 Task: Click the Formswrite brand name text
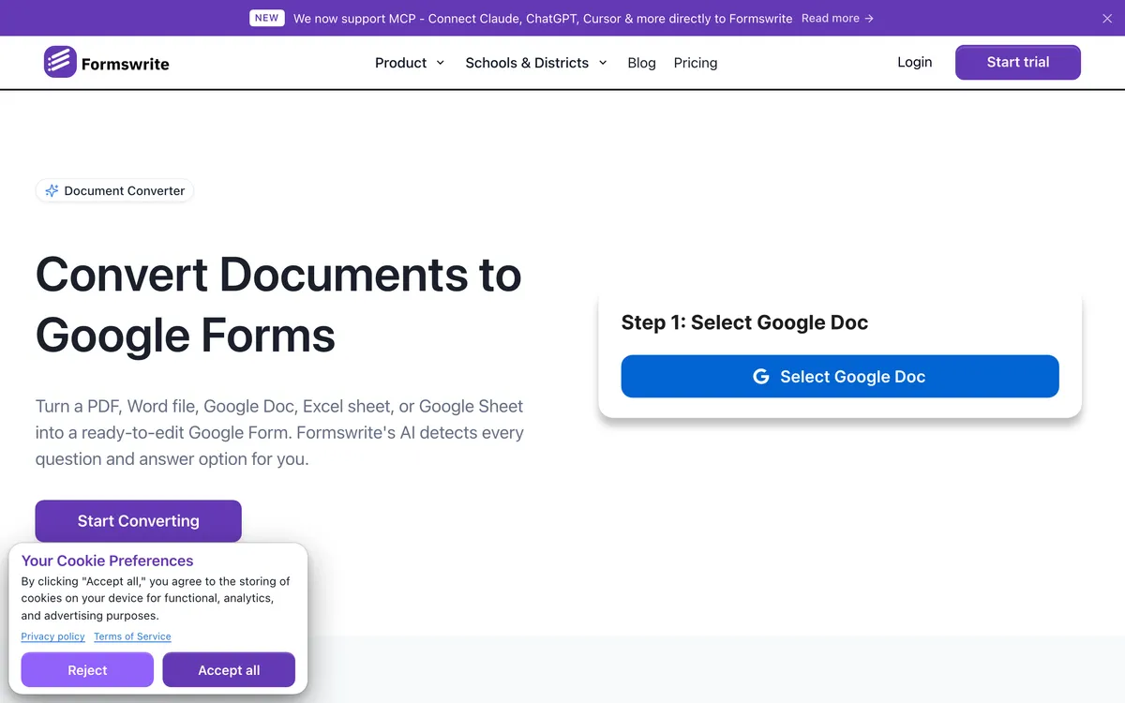[126, 64]
